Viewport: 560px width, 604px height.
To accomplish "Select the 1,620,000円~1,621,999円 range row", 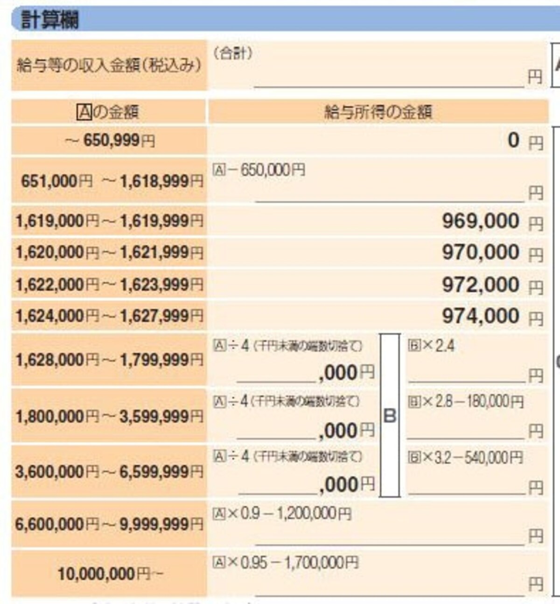I will 109,253.
